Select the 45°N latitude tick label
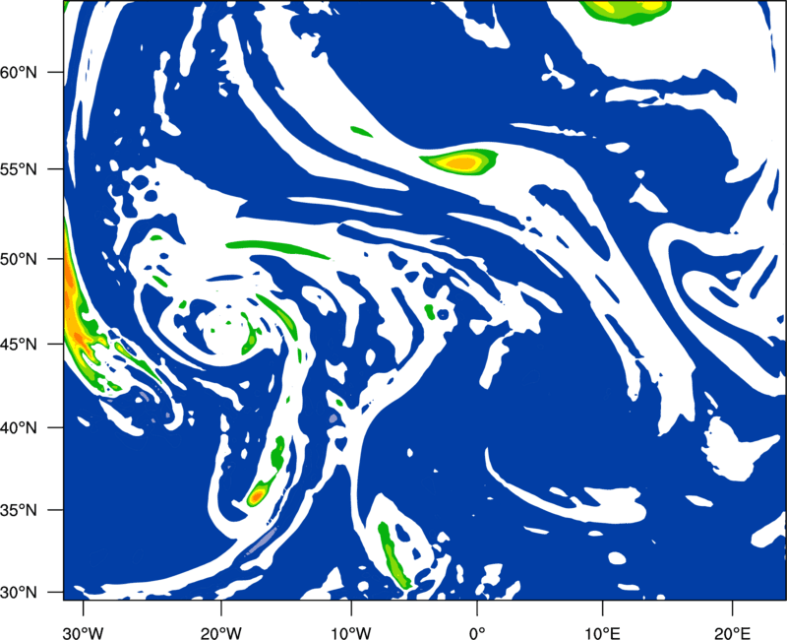The width and height of the screenshot is (787, 640). click(x=19, y=345)
